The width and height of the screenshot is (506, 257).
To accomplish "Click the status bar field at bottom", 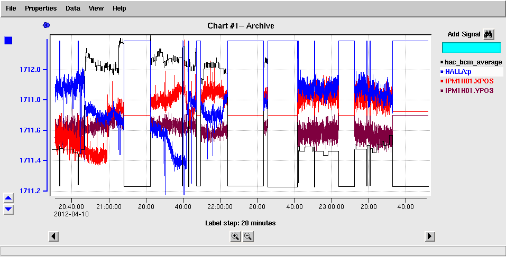I will tap(253, 250).
